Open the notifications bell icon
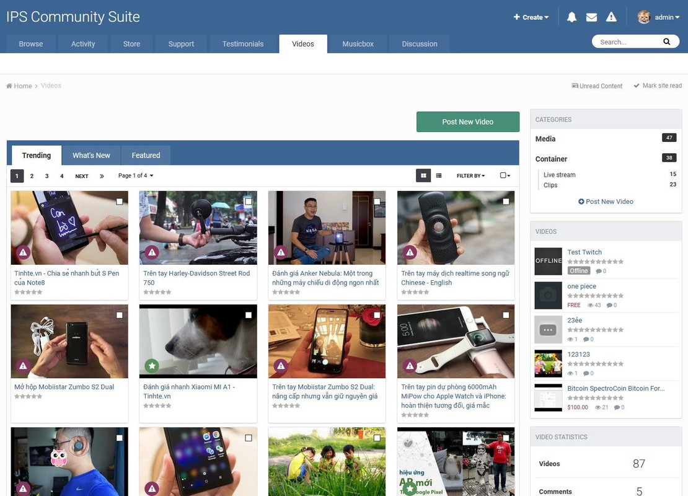The height and width of the screenshot is (496, 688). 571,17
